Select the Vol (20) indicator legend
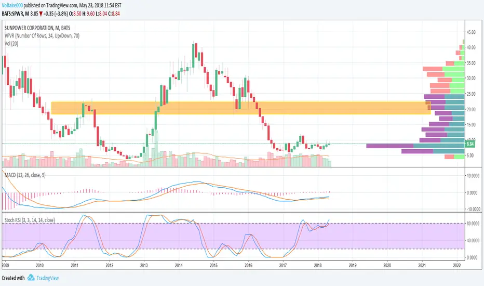This screenshot has width=484, height=286. 11,44
